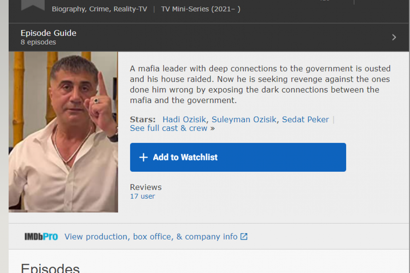Open the full cast & crew page
This screenshot has height=273, width=410.
(168, 128)
